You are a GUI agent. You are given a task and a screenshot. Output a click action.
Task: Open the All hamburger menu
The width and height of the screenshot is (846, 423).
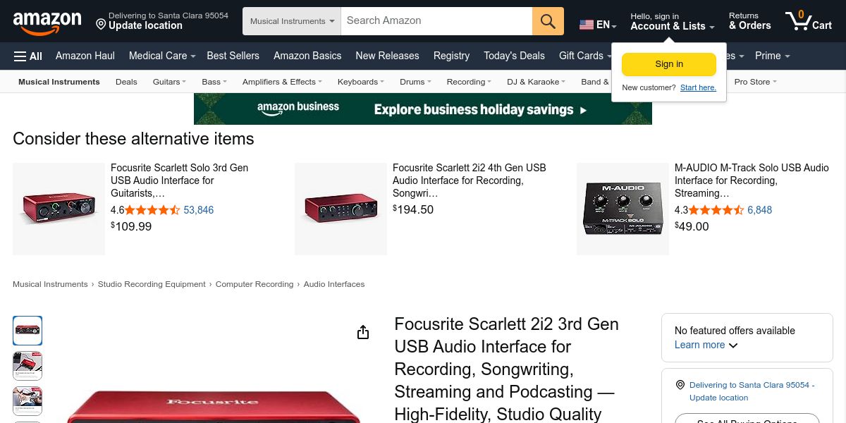click(28, 56)
